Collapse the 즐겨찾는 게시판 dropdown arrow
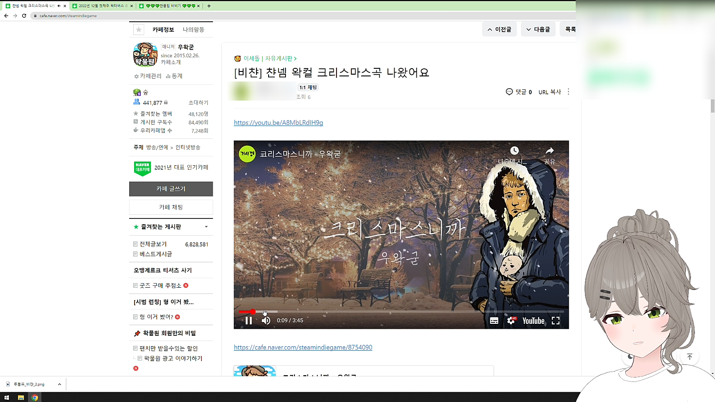 click(206, 227)
